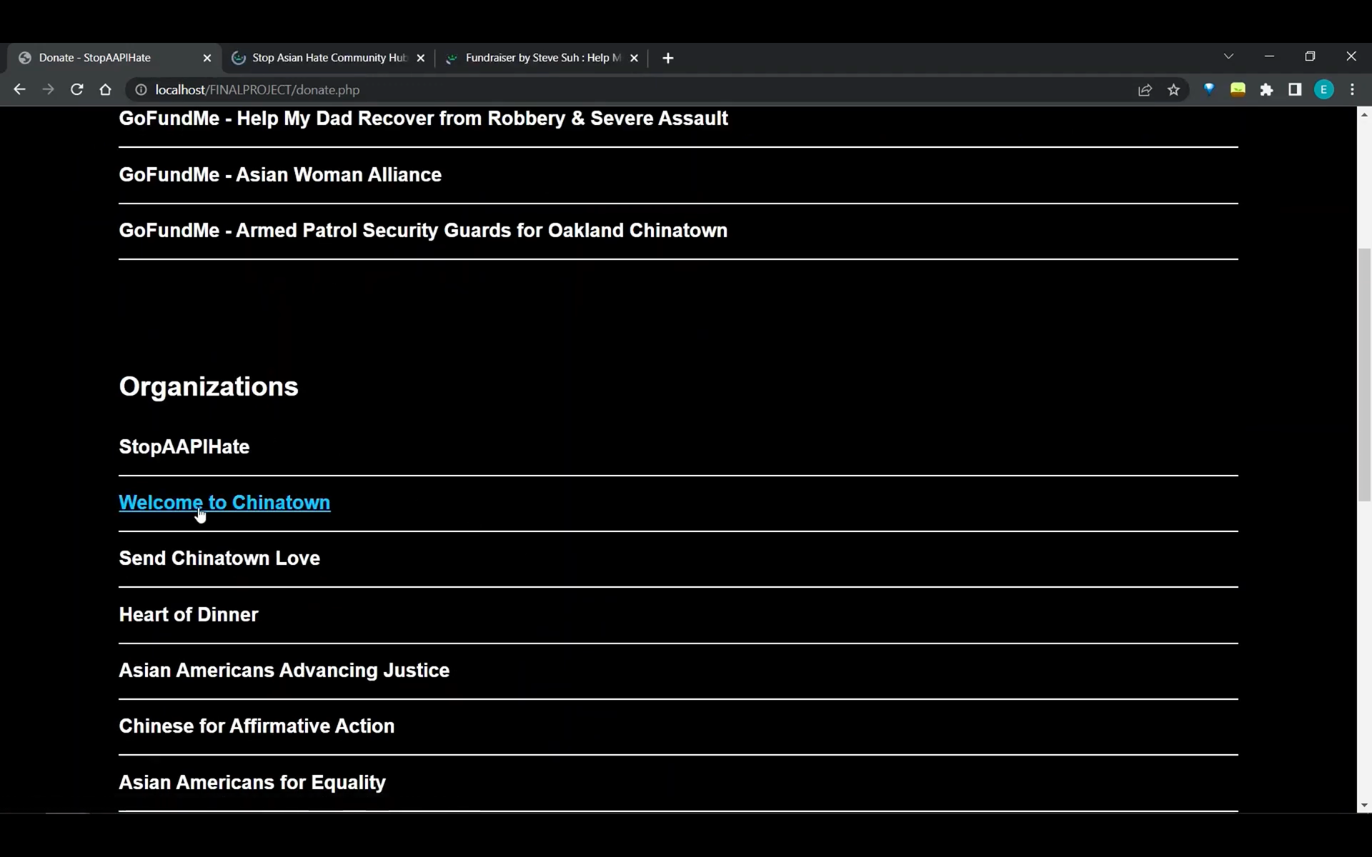Open the Heart of Dinner link
The image size is (1372, 857).
(189, 614)
